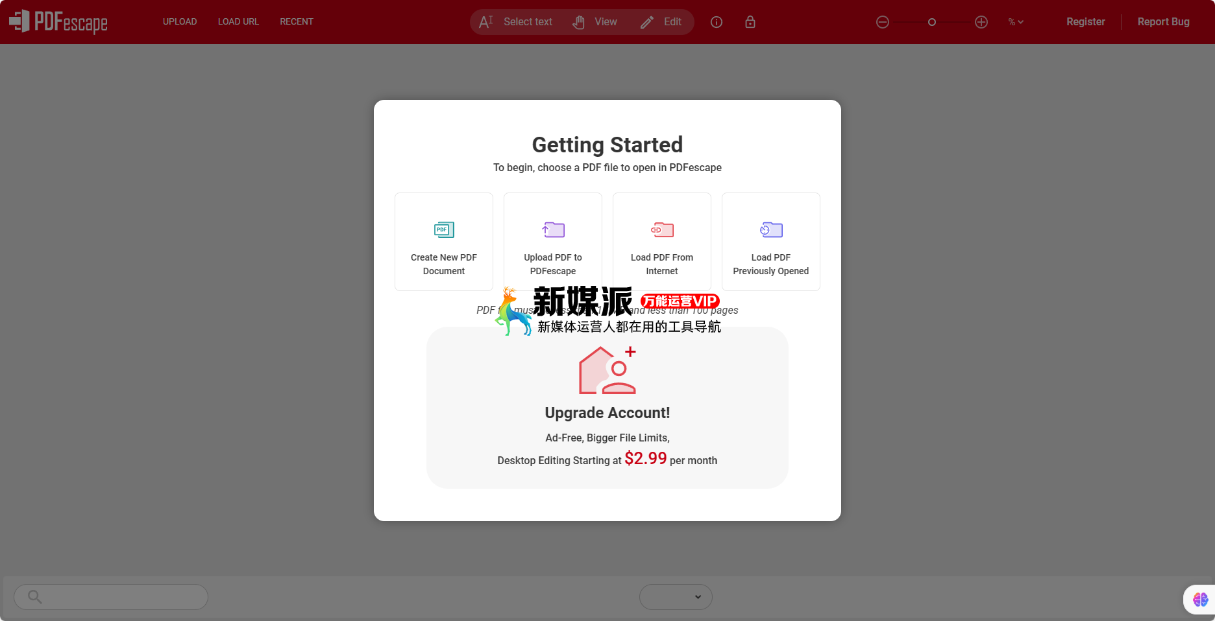The width and height of the screenshot is (1215, 621).
Task: Click the brain assistant icon
Action: (1200, 600)
